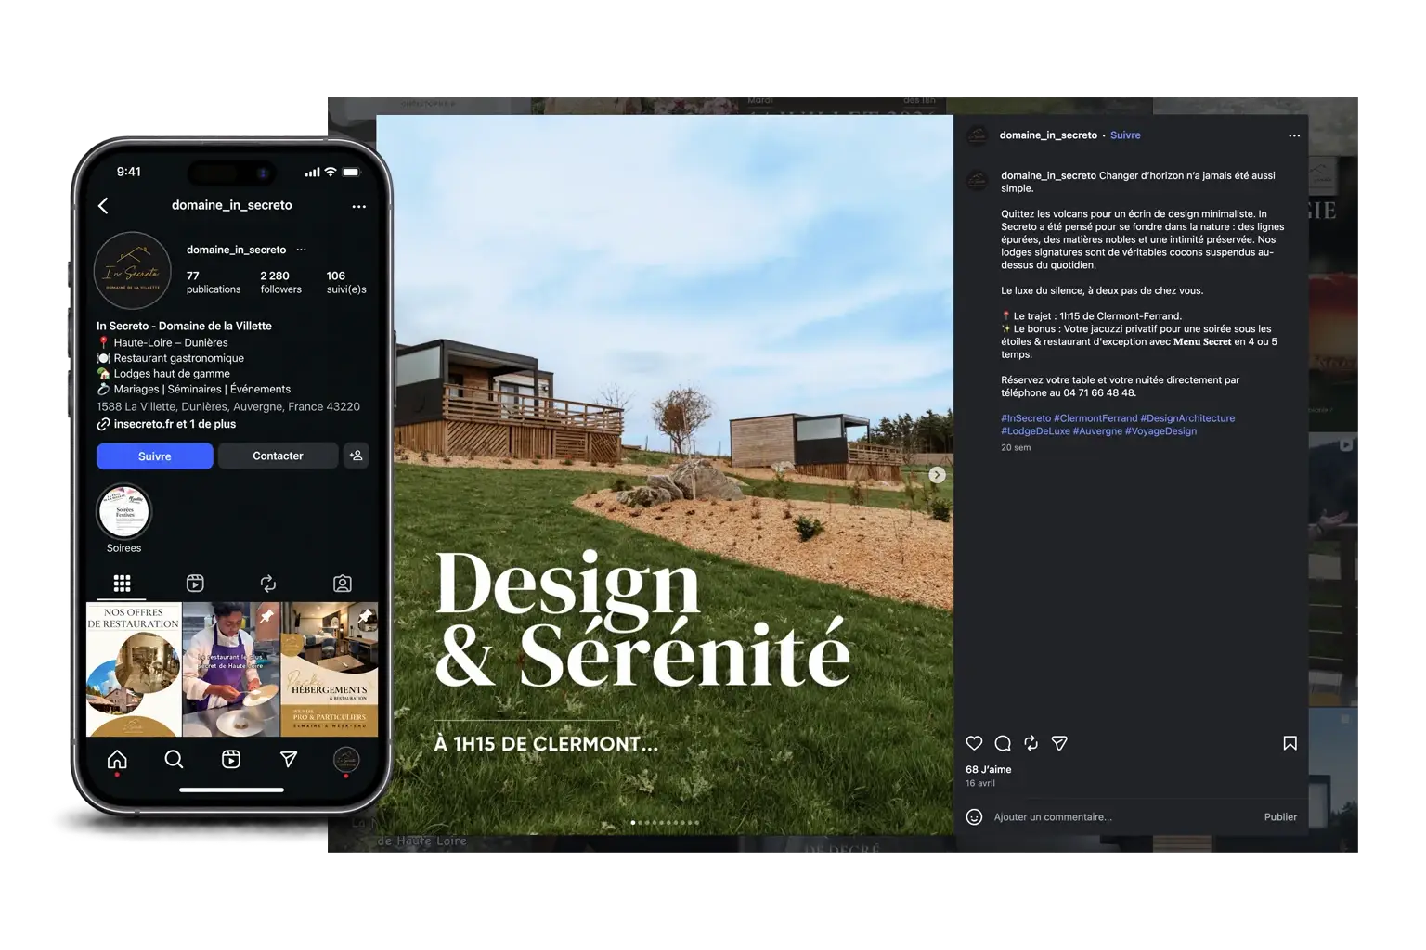Open the emoji picker in the comment field

974,816
